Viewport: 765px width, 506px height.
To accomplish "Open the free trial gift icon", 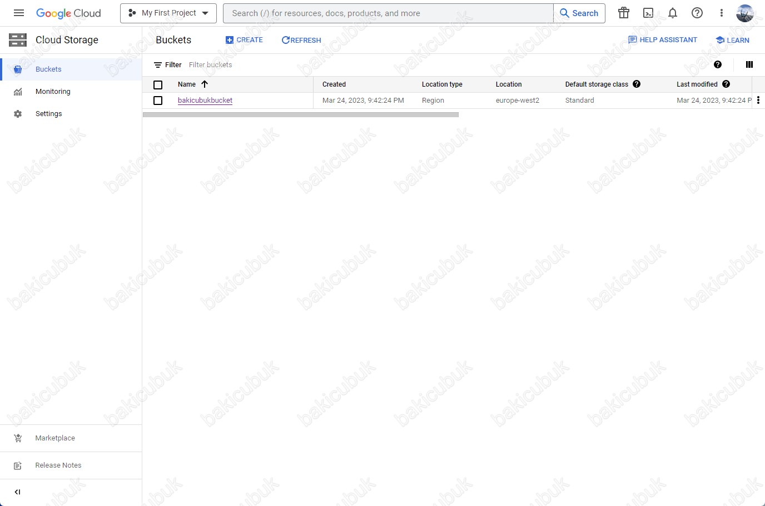I will (624, 13).
